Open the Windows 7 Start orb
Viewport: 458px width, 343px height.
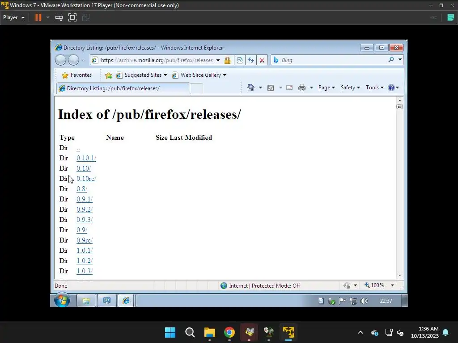click(62, 300)
